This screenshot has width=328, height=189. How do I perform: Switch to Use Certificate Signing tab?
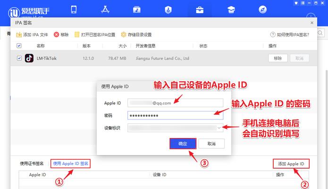tap(32, 163)
